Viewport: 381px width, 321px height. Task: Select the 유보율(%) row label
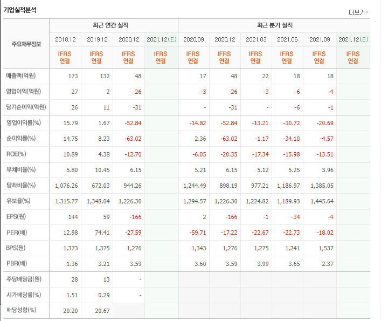coord(18,201)
